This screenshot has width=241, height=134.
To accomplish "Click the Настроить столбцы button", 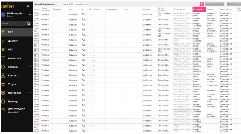I will coord(214,4).
